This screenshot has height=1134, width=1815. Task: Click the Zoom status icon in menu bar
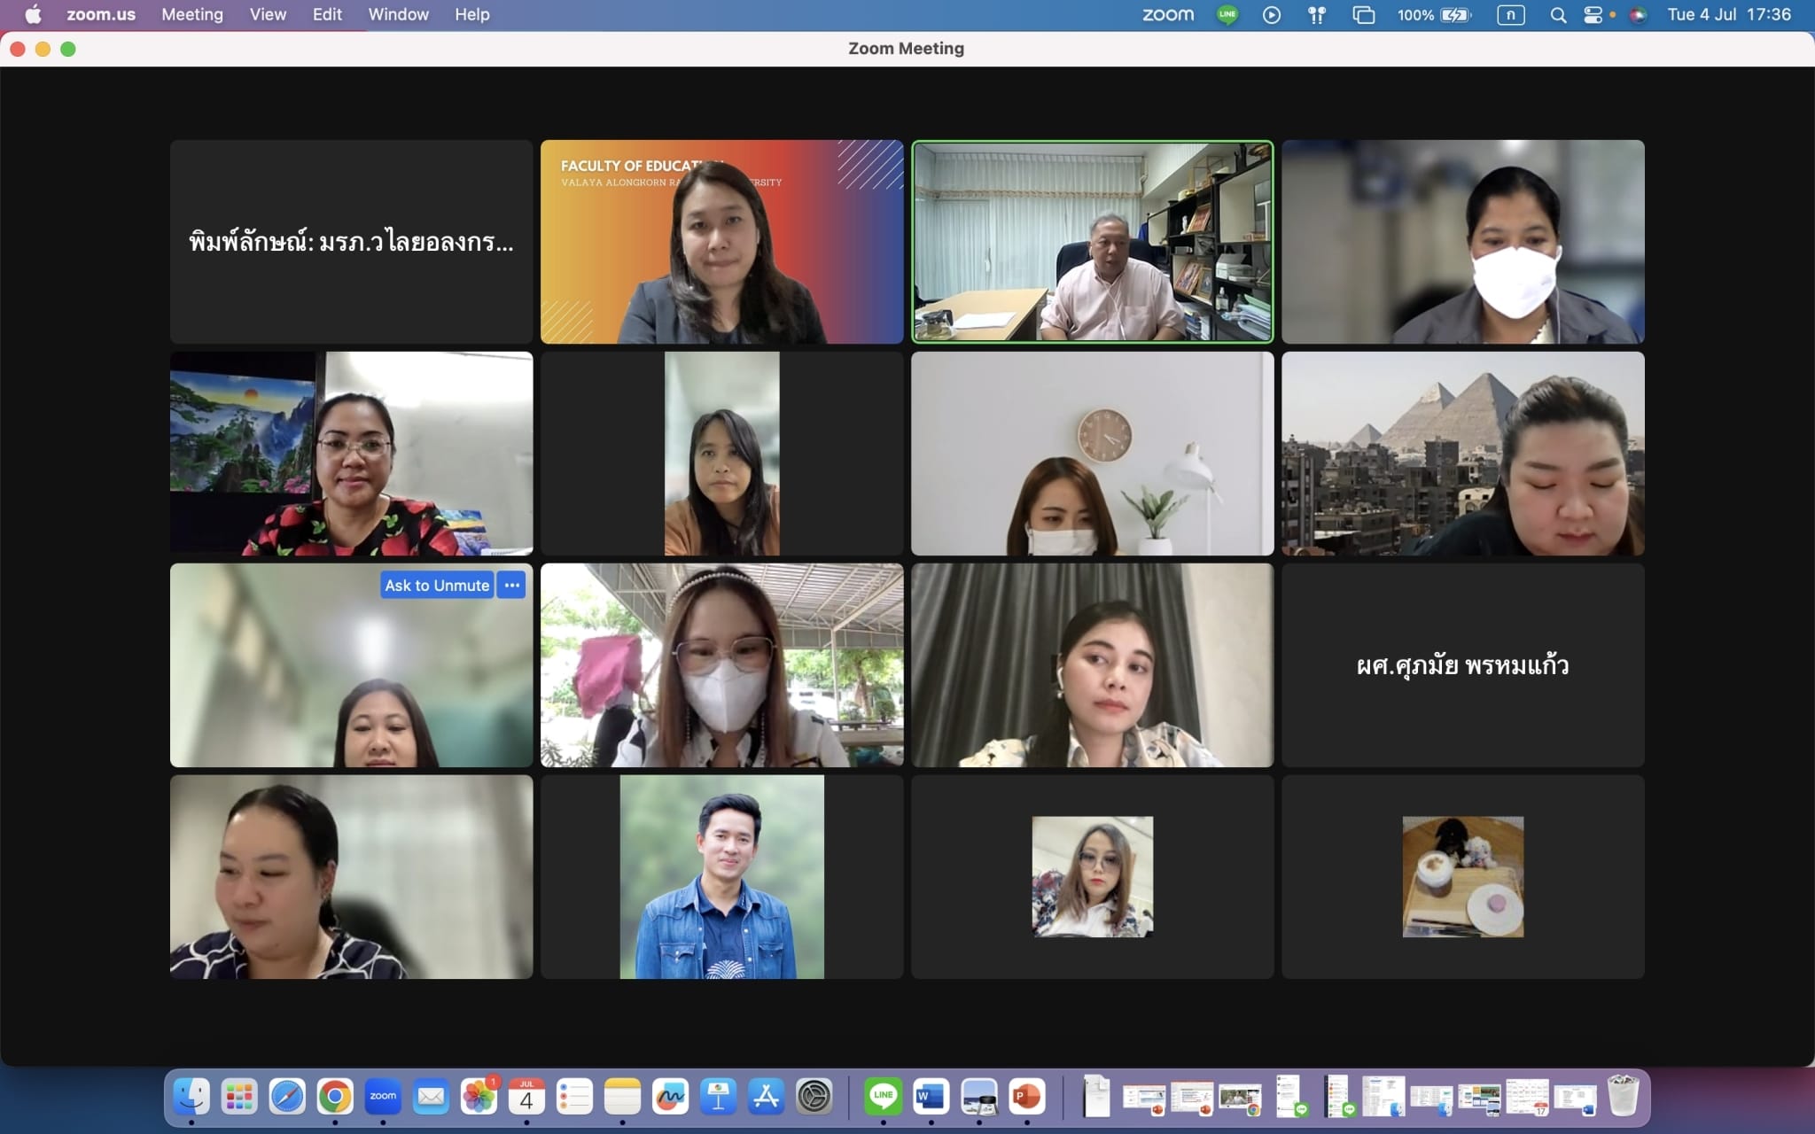[1167, 14]
